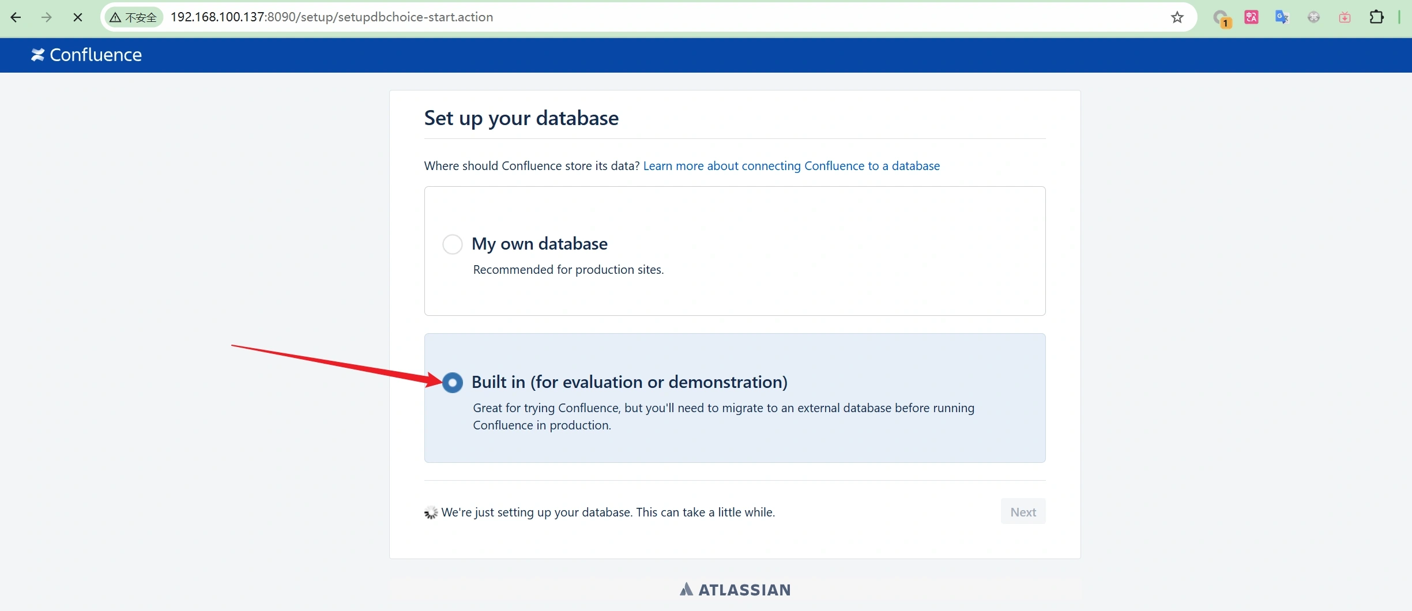Open the Google Translate extension

1282,17
